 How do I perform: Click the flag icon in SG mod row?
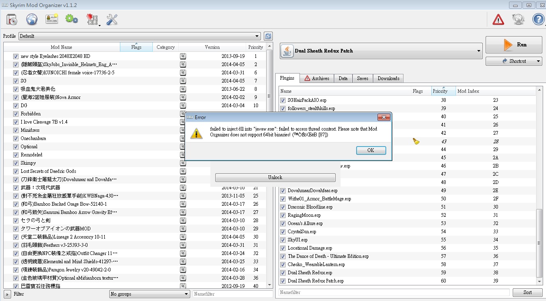click(183, 81)
